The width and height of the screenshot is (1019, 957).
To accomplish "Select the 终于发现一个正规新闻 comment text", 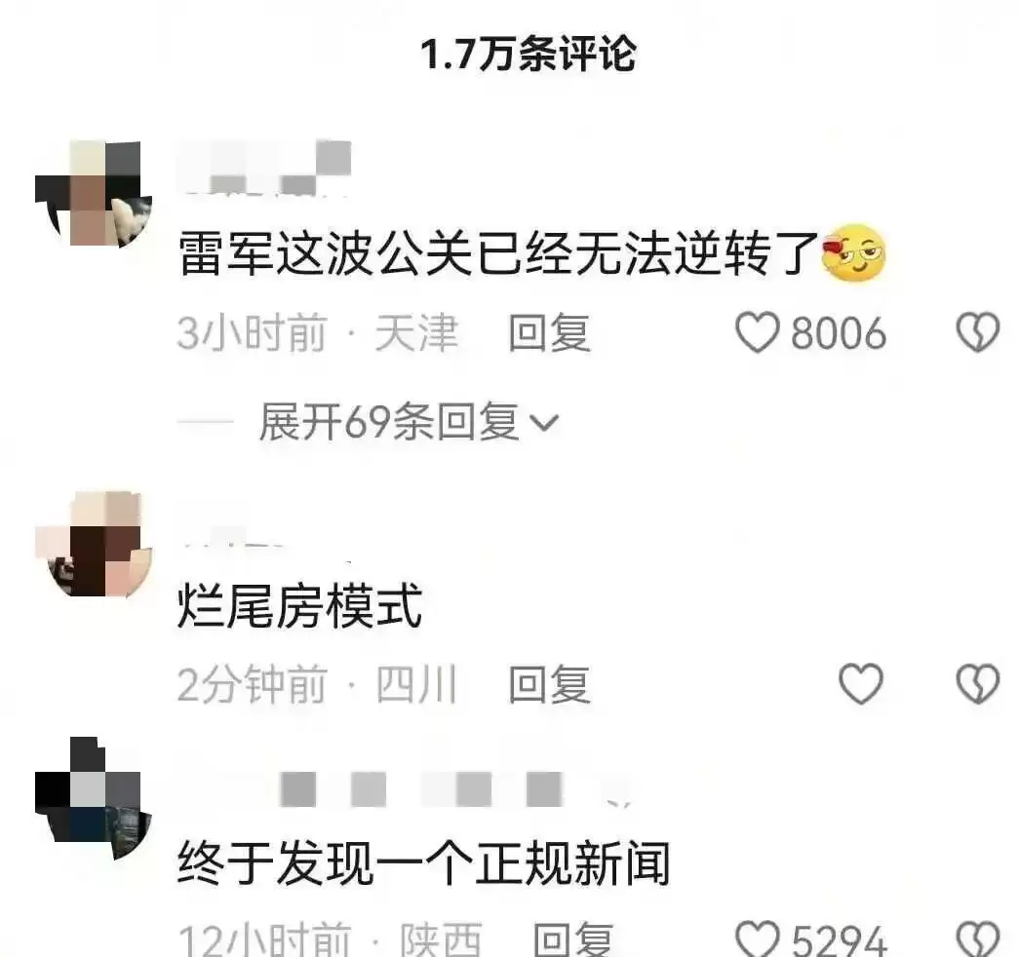I will pos(424,862).
